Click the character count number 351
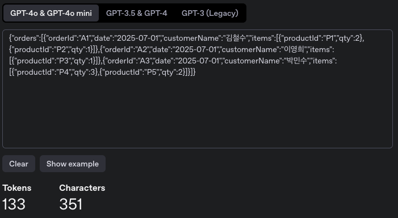This screenshot has width=398, height=218. pos(71,204)
